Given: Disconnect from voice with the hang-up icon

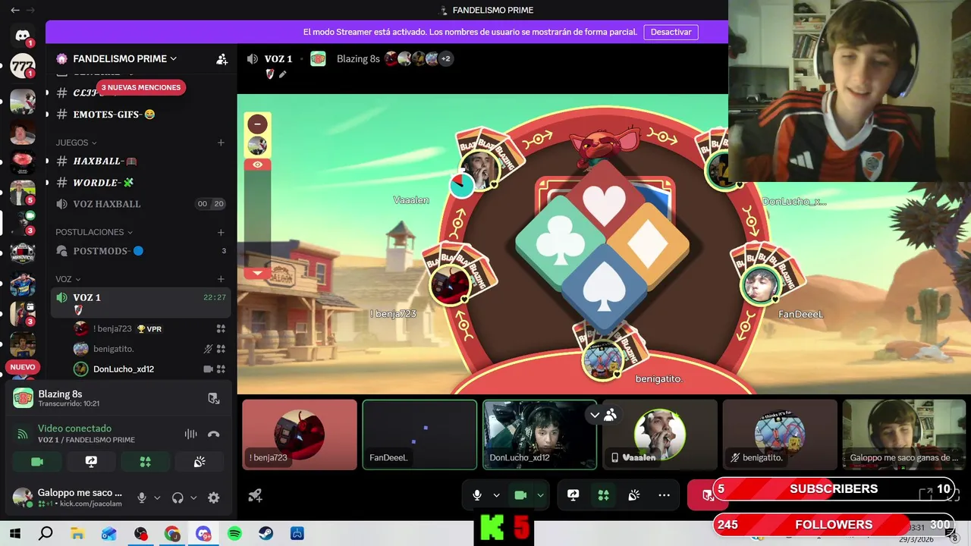Looking at the screenshot, I should click(x=214, y=434).
